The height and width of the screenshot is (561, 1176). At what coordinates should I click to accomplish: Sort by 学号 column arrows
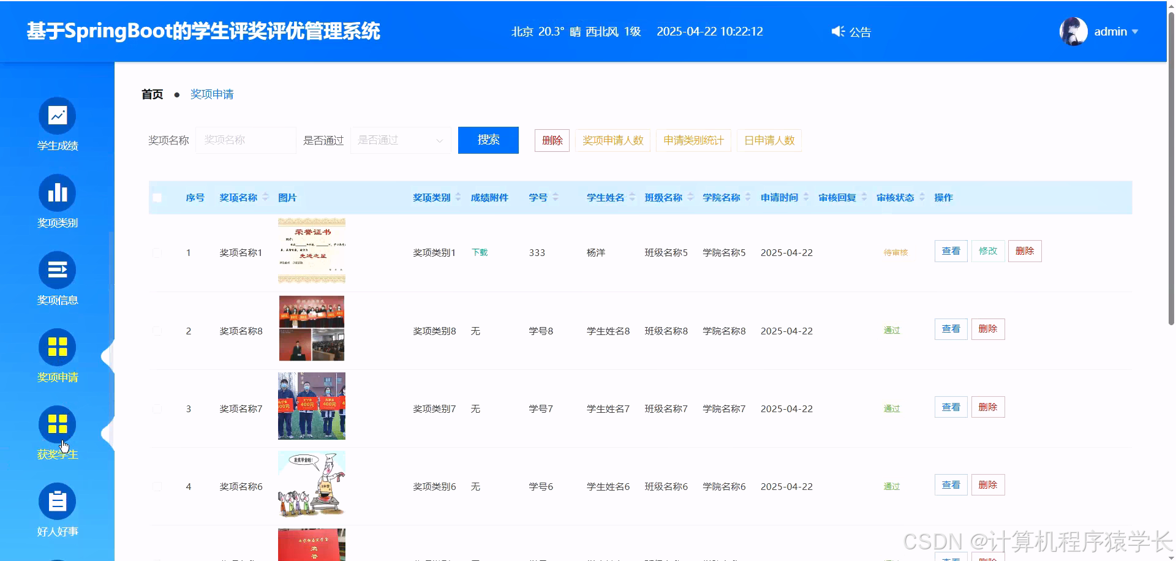556,197
